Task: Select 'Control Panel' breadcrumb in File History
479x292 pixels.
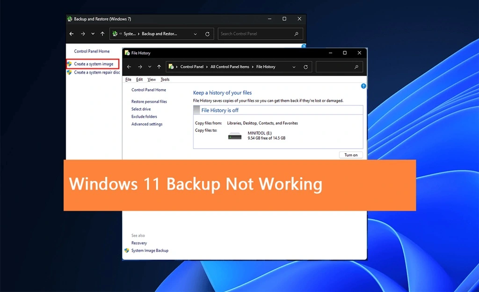Action: tap(191, 67)
